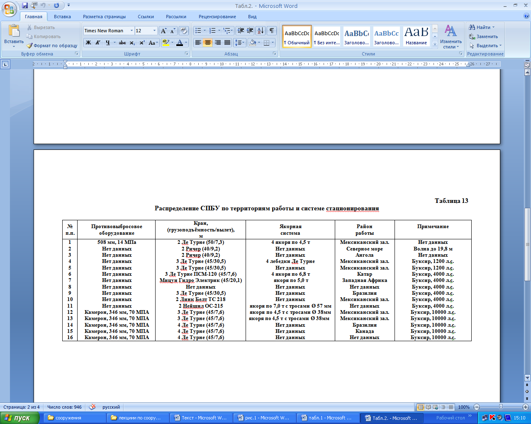Click the increase font size icon

click(163, 31)
